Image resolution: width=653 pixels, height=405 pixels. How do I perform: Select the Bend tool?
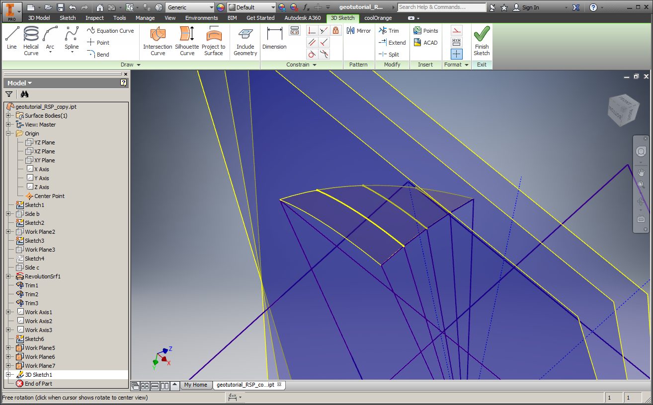point(98,55)
